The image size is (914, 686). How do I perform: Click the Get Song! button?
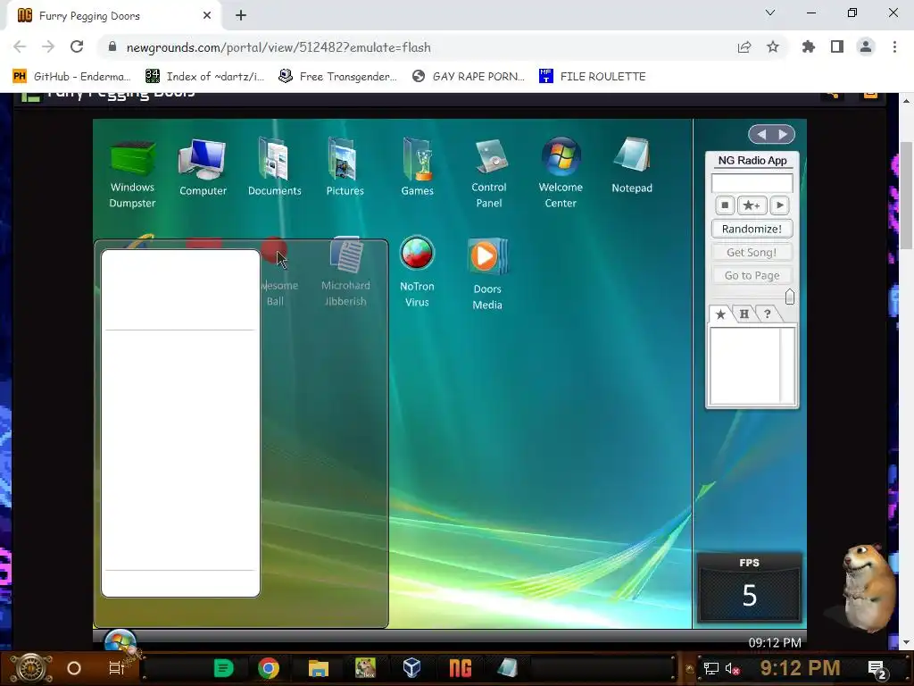pyautogui.click(x=752, y=252)
